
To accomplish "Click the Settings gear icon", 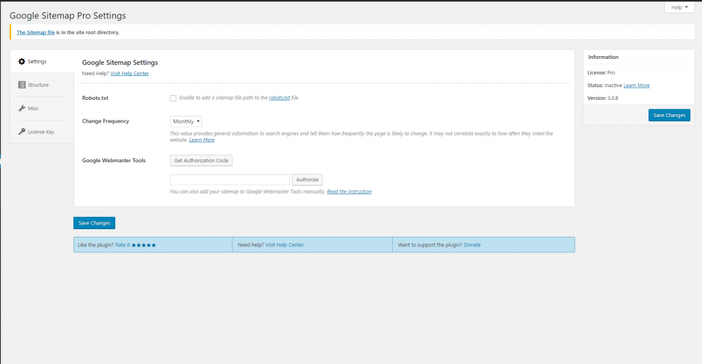I will click(x=21, y=61).
